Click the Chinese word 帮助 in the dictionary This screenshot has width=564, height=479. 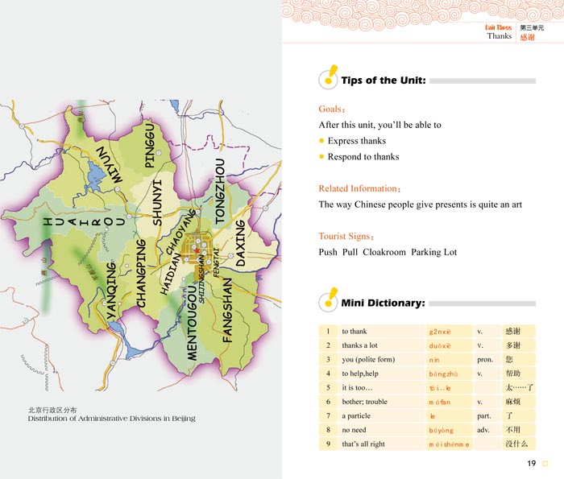[513, 374]
